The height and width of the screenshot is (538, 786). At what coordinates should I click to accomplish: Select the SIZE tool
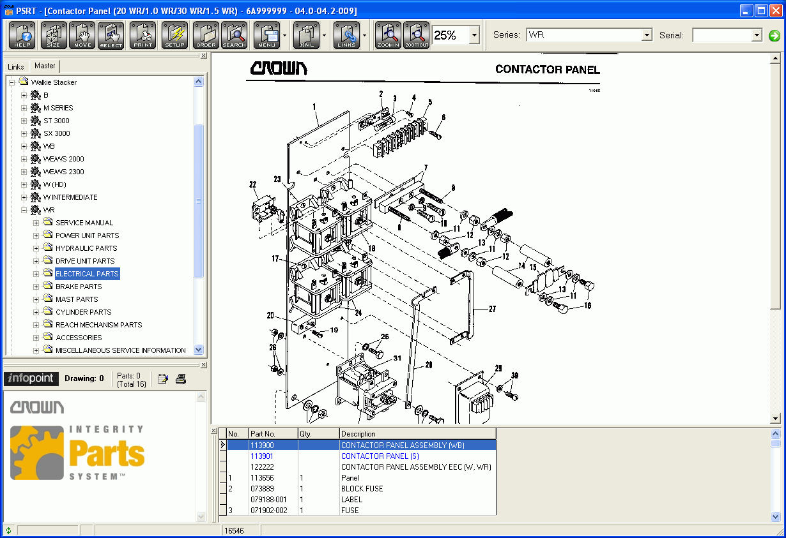pos(54,35)
